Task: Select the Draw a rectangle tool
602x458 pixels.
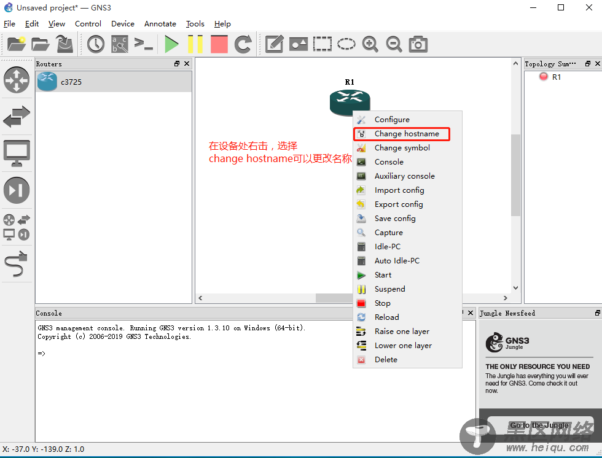Action: [x=322, y=44]
